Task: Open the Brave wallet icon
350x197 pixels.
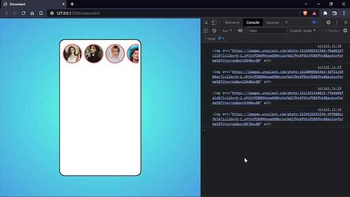Action: pos(334,13)
